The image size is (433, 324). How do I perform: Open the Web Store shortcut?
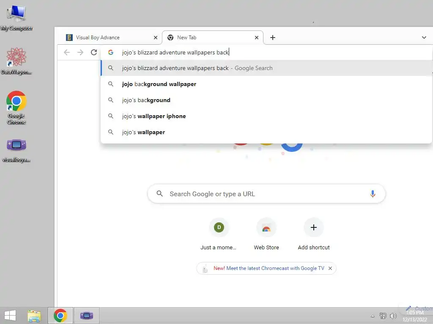[x=266, y=234]
